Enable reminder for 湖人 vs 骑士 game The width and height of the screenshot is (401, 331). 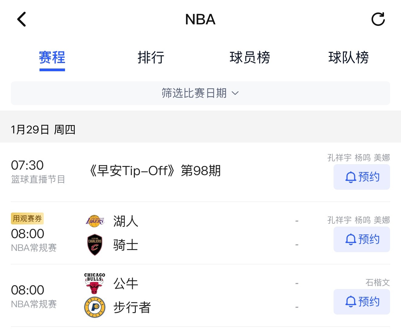click(x=362, y=239)
